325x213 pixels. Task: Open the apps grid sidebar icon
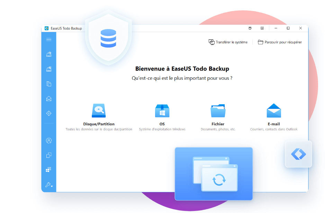point(49,170)
